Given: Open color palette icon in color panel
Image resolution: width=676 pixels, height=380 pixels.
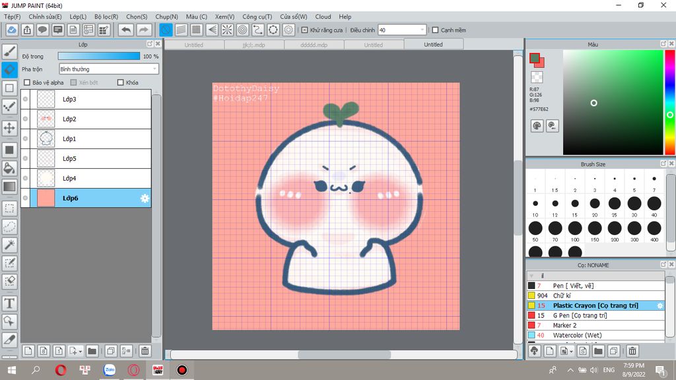Looking at the screenshot, I should tap(537, 126).
